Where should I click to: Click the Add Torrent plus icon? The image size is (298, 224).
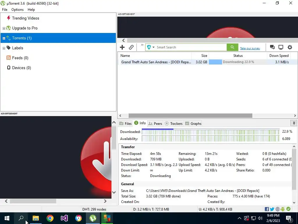(122, 47)
